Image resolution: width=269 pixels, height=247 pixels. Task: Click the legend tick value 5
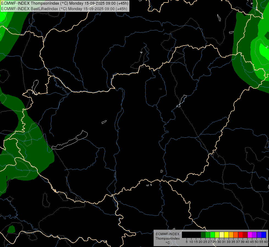coord(187,242)
